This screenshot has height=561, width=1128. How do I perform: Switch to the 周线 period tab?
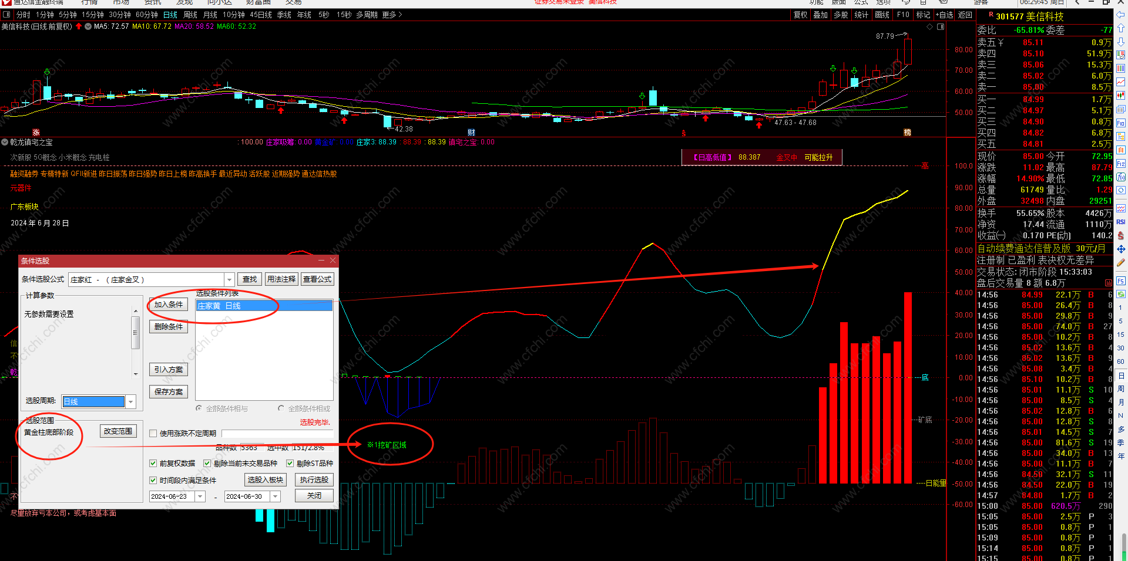[190, 15]
